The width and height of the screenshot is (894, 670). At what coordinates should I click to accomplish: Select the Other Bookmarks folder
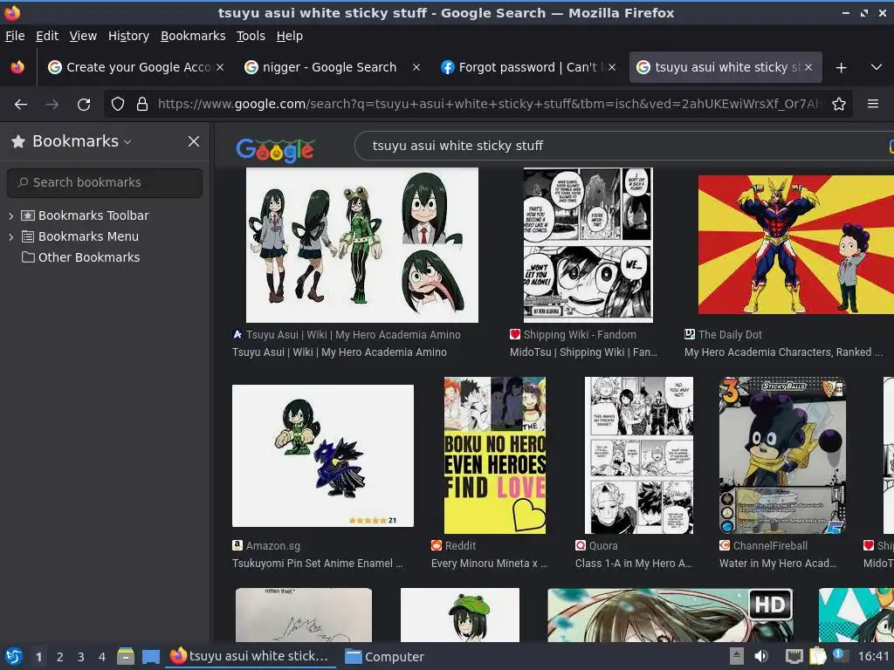click(x=80, y=257)
